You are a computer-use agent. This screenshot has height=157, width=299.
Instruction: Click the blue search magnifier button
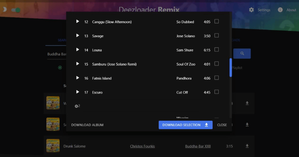[242, 53]
